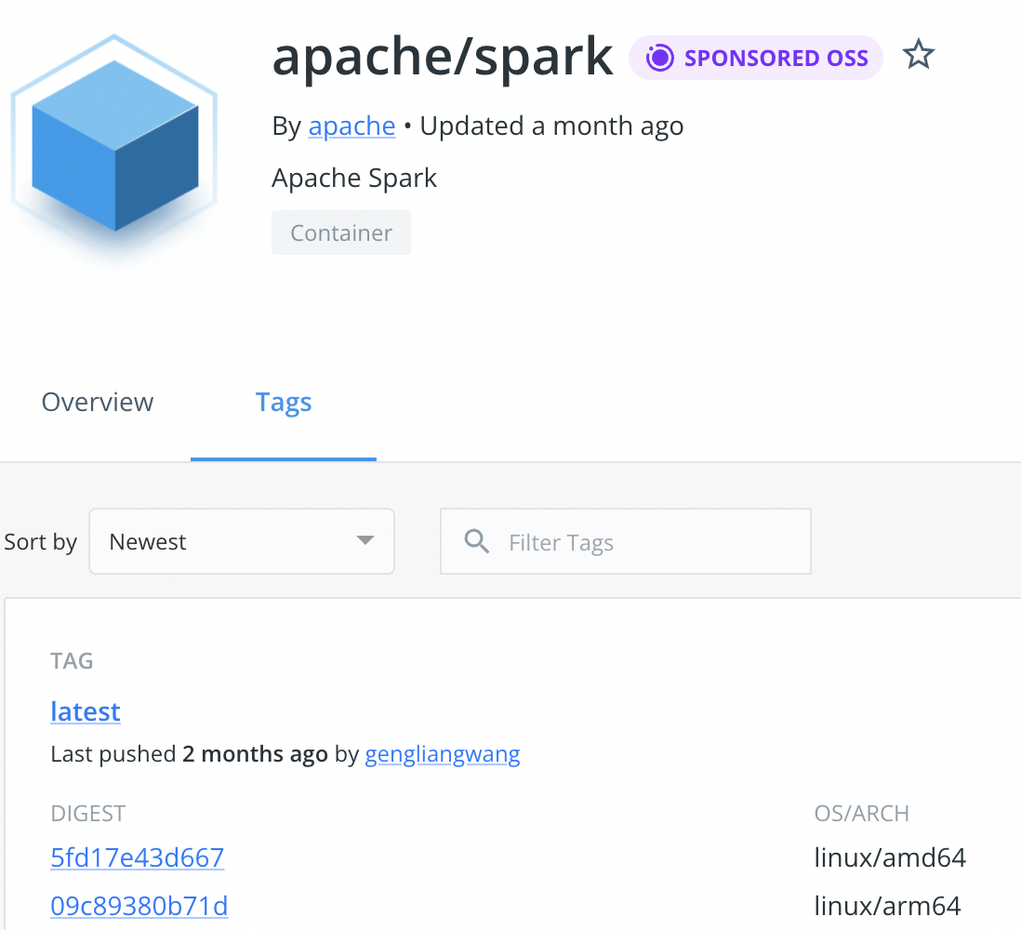Click the purple circle in Sponsored OSS badge
The width and height of the screenshot is (1021, 930).
click(659, 57)
